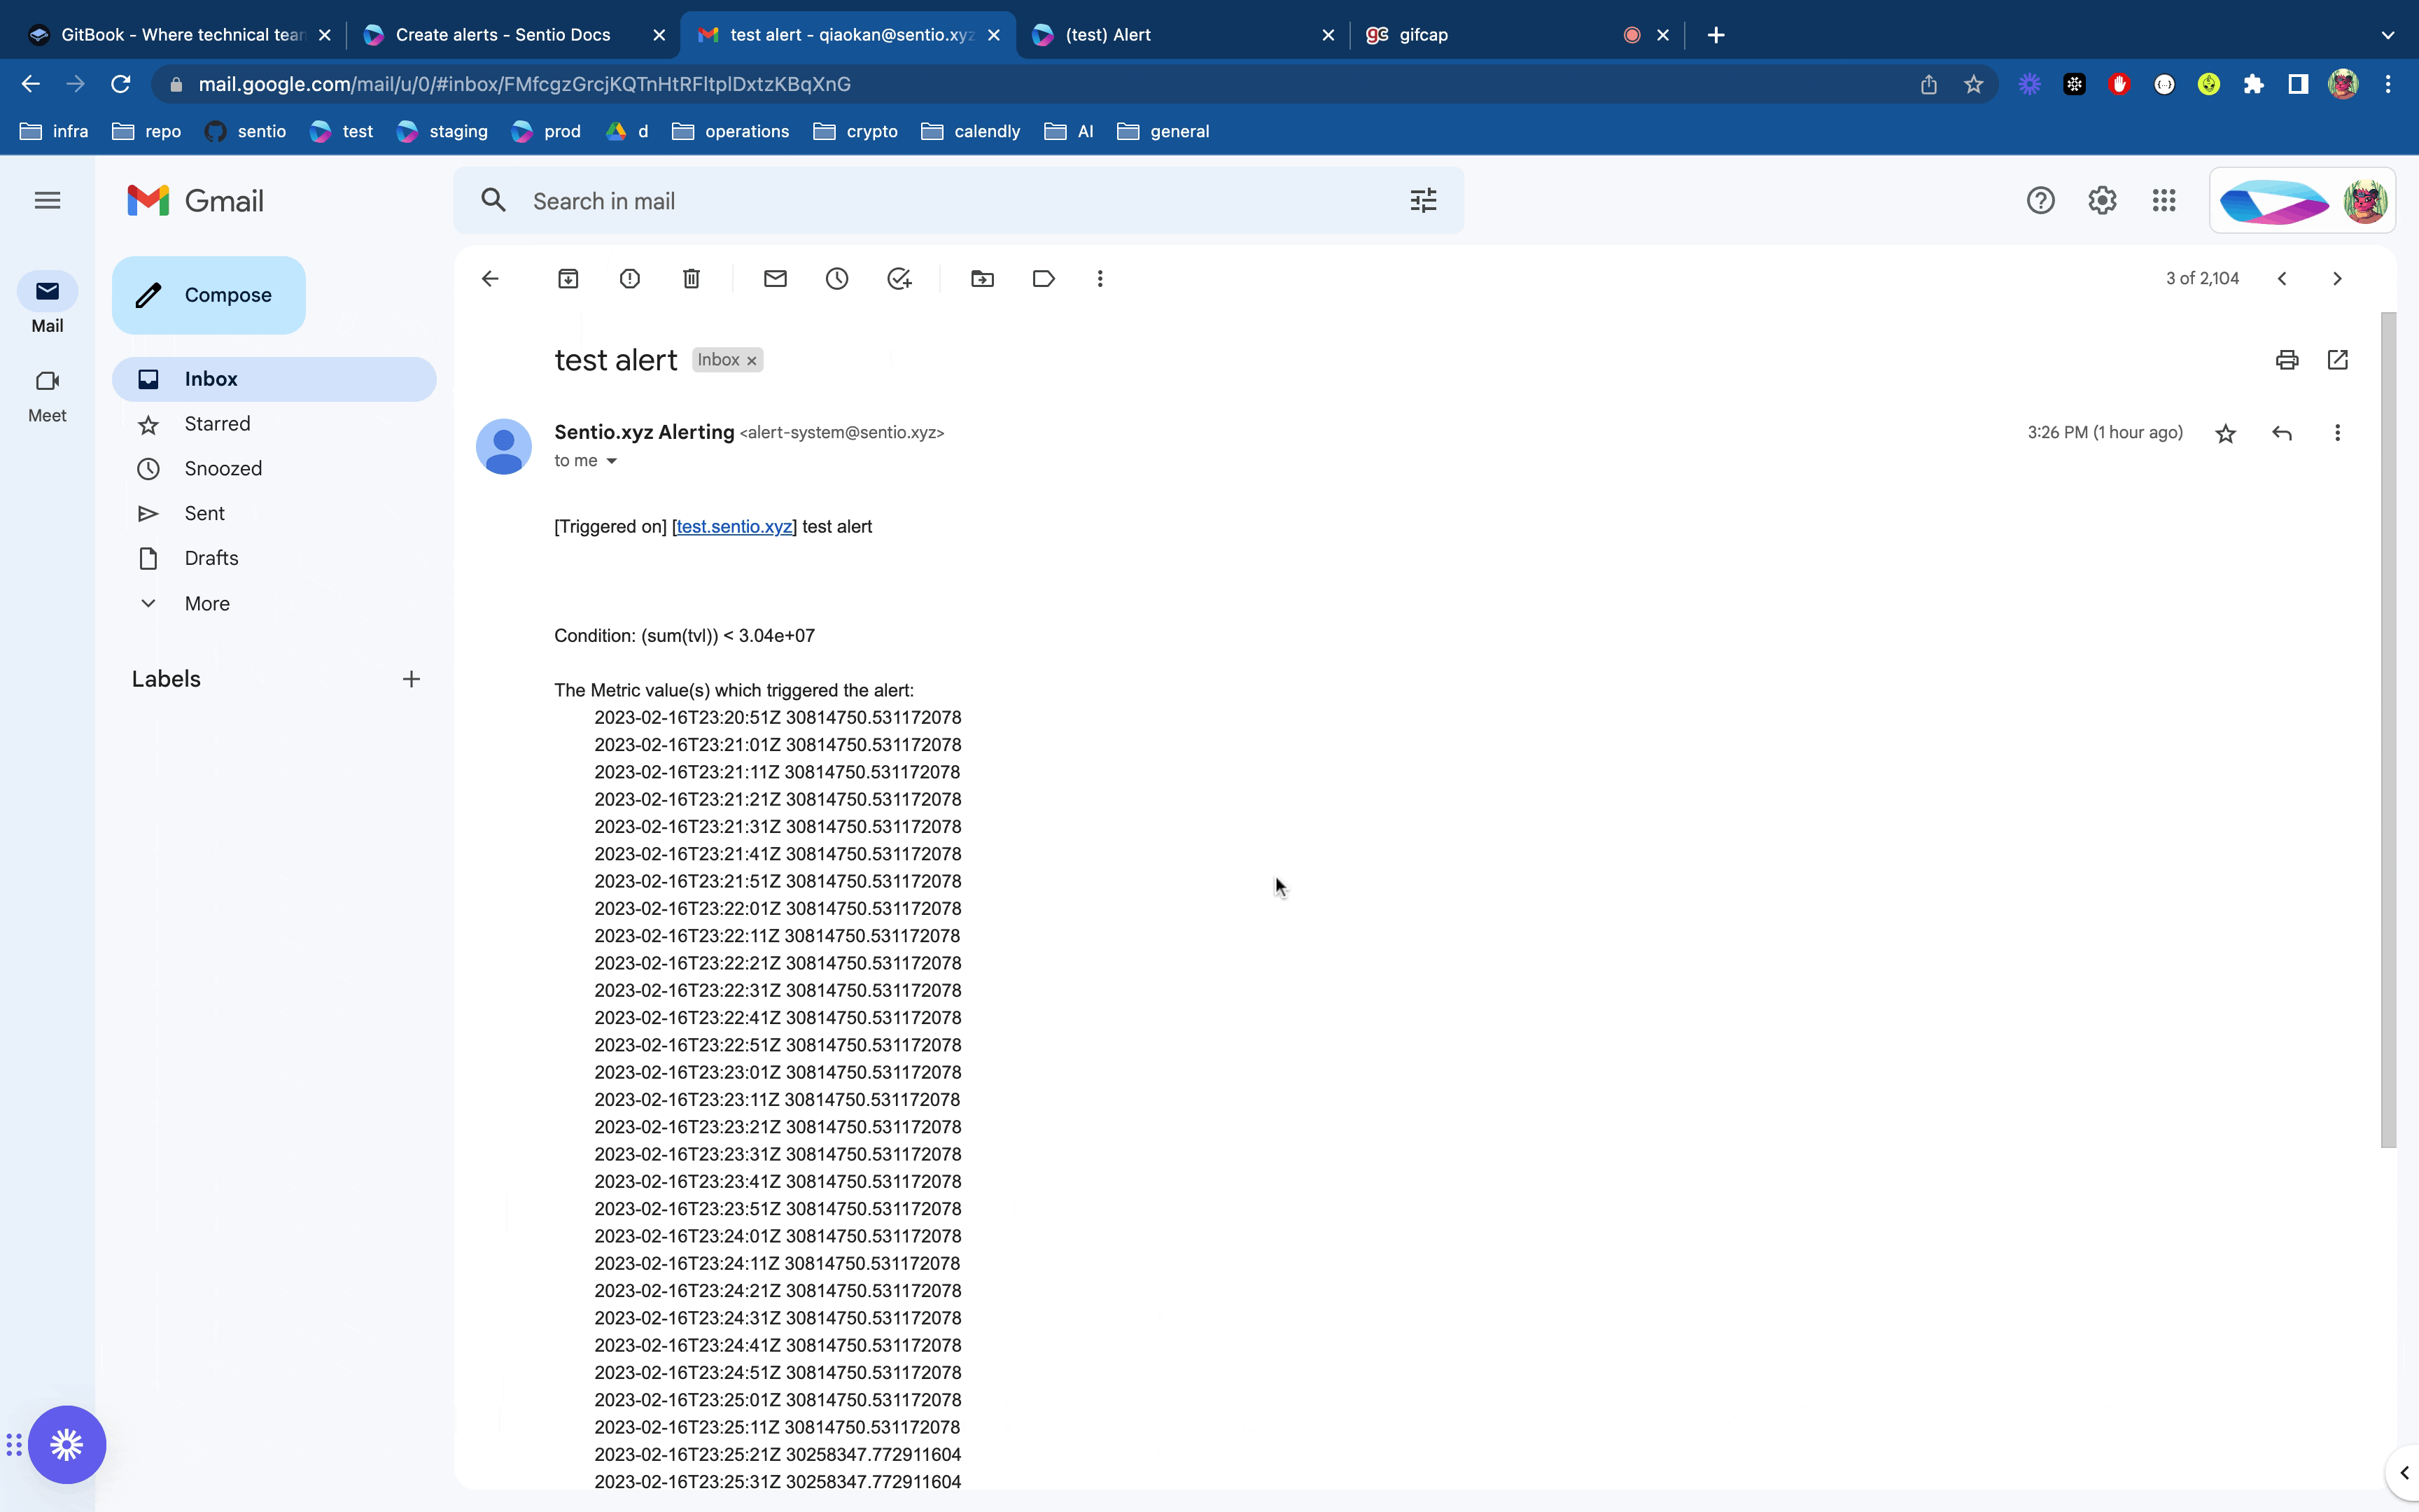2419x1512 pixels.
Task: Expand More in the sidebar
Action: (207, 603)
